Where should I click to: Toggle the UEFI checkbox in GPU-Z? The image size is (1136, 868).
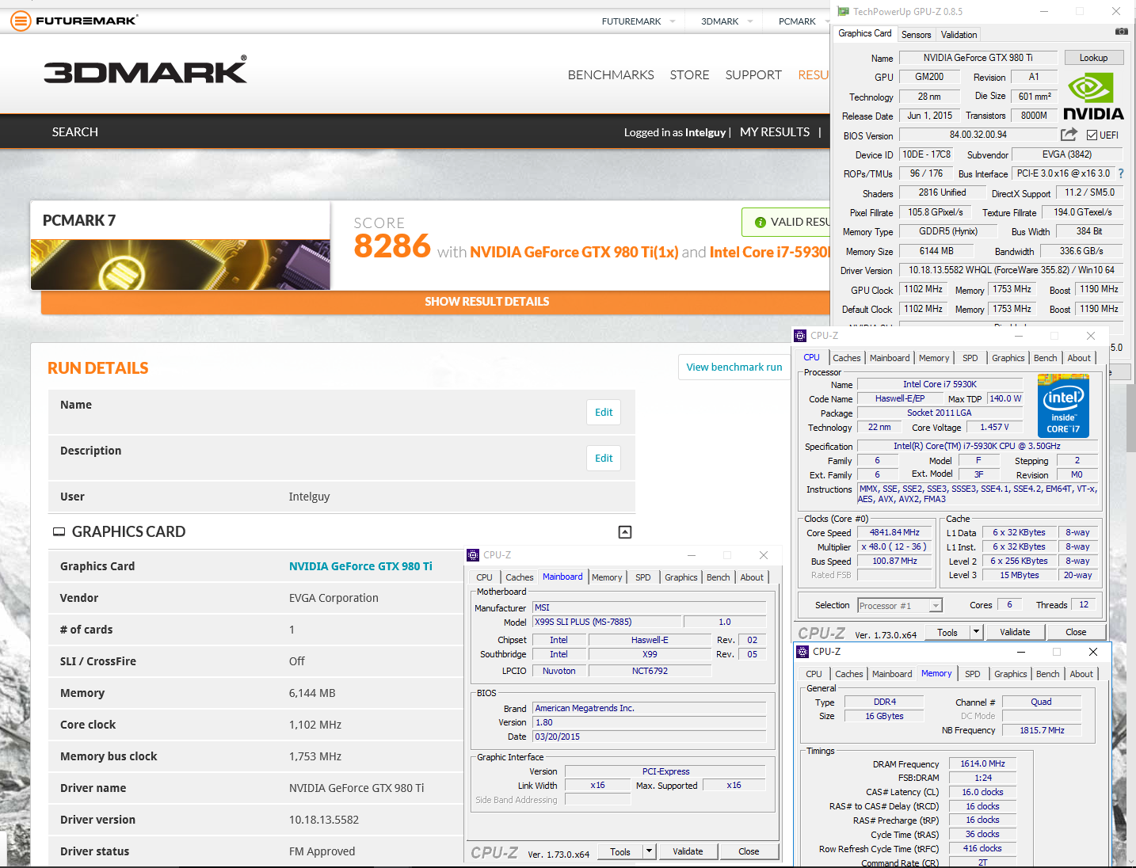[1092, 135]
